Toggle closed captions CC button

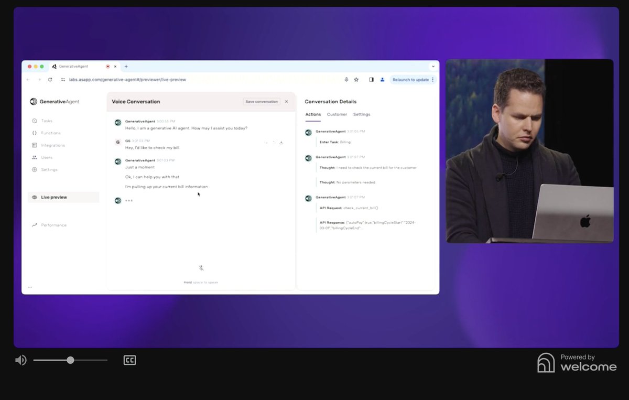tap(129, 360)
